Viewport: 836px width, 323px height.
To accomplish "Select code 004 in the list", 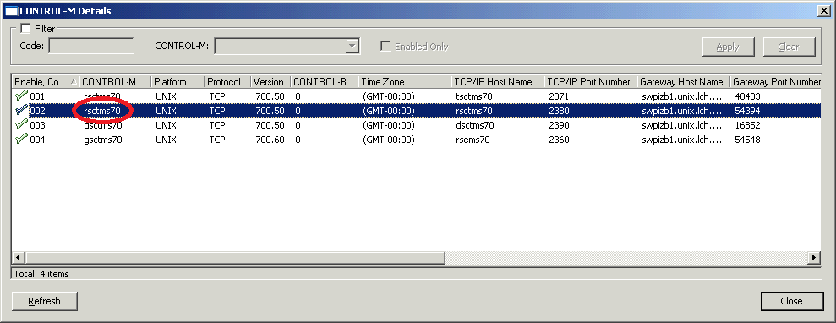I will (x=37, y=140).
